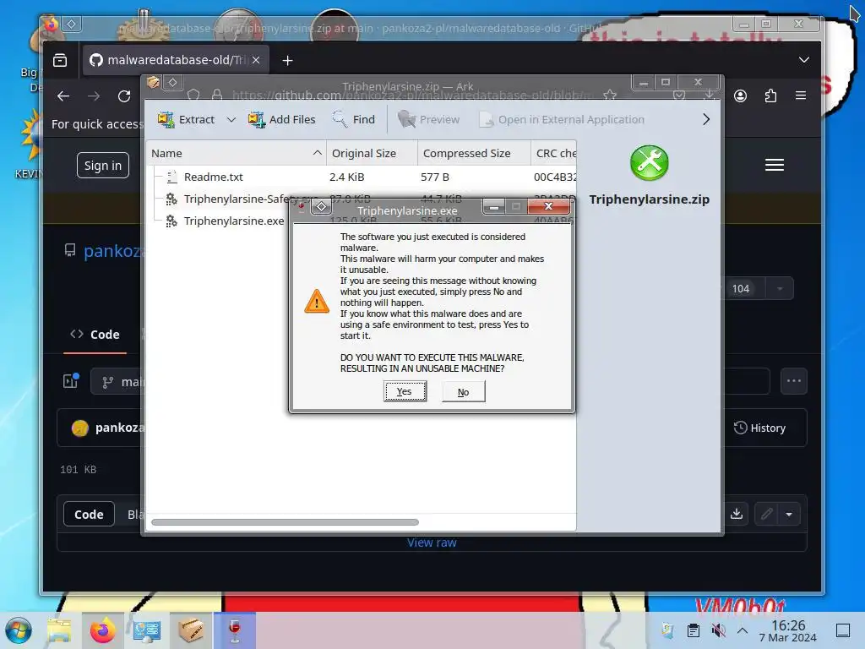Close the malwaredatabase-old tab
The image size is (865, 649).
coord(256,60)
